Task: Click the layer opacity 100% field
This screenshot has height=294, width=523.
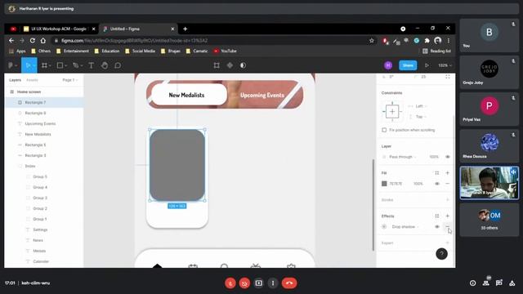Action: pyautogui.click(x=434, y=157)
